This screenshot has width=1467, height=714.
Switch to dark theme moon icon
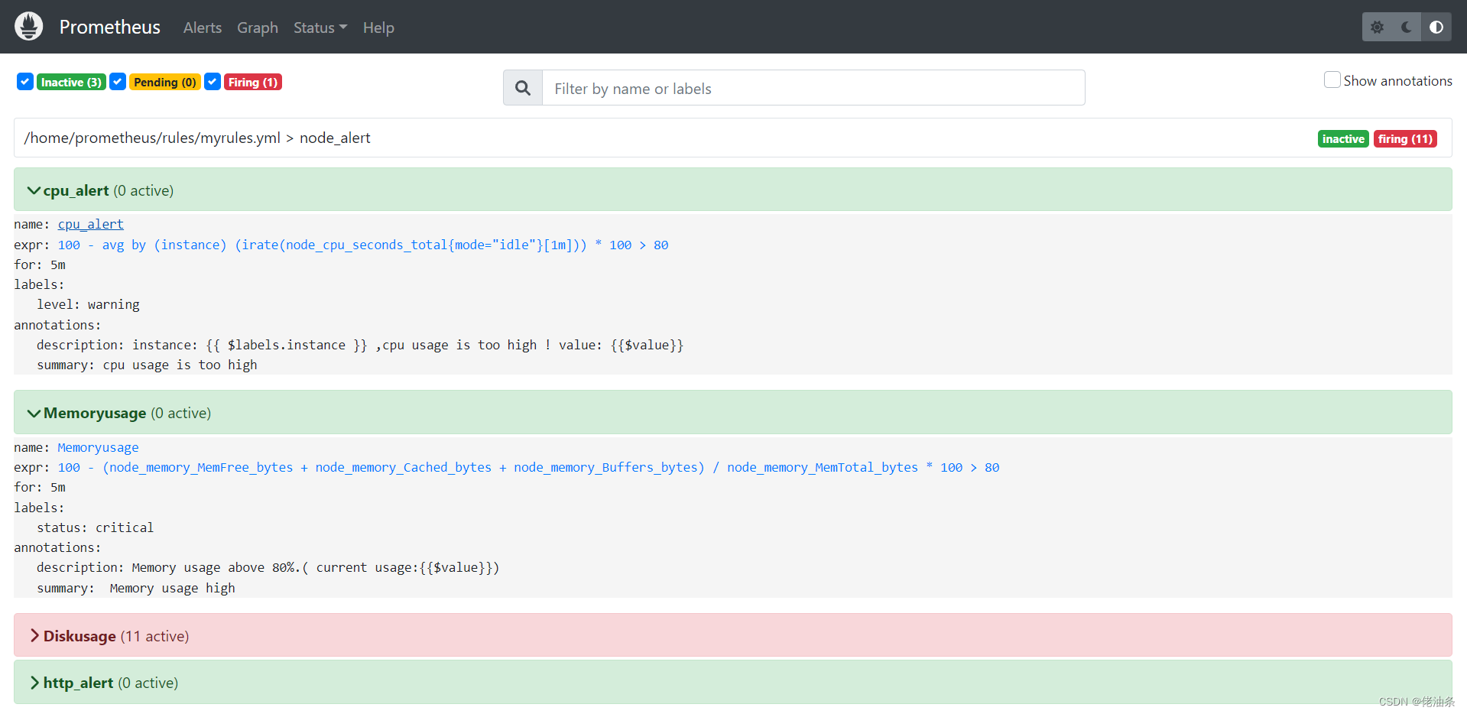point(1406,27)
